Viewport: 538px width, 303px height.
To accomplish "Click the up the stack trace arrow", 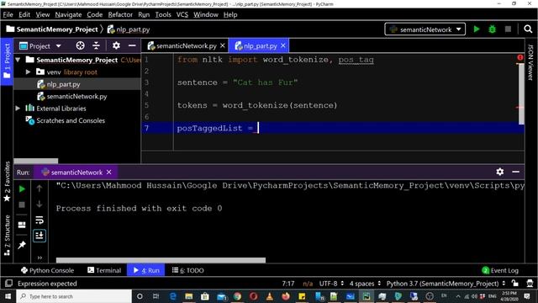I will (x=40, y=189).
